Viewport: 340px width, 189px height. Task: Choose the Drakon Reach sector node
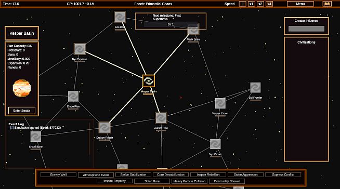pyautogui.click(x=104, y=128)
